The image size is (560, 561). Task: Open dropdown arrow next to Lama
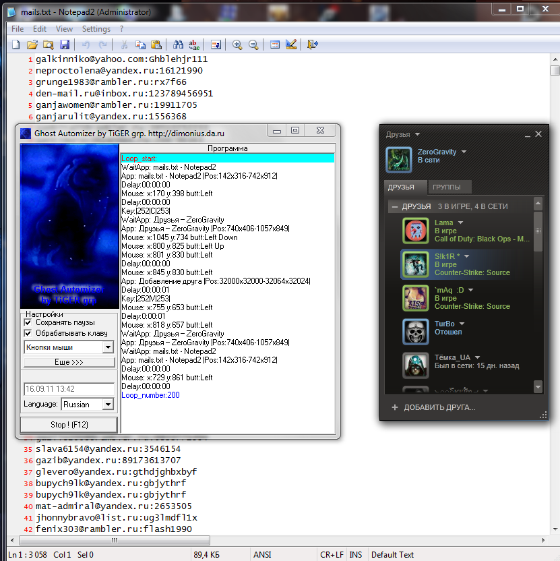(x=460, y=223)
